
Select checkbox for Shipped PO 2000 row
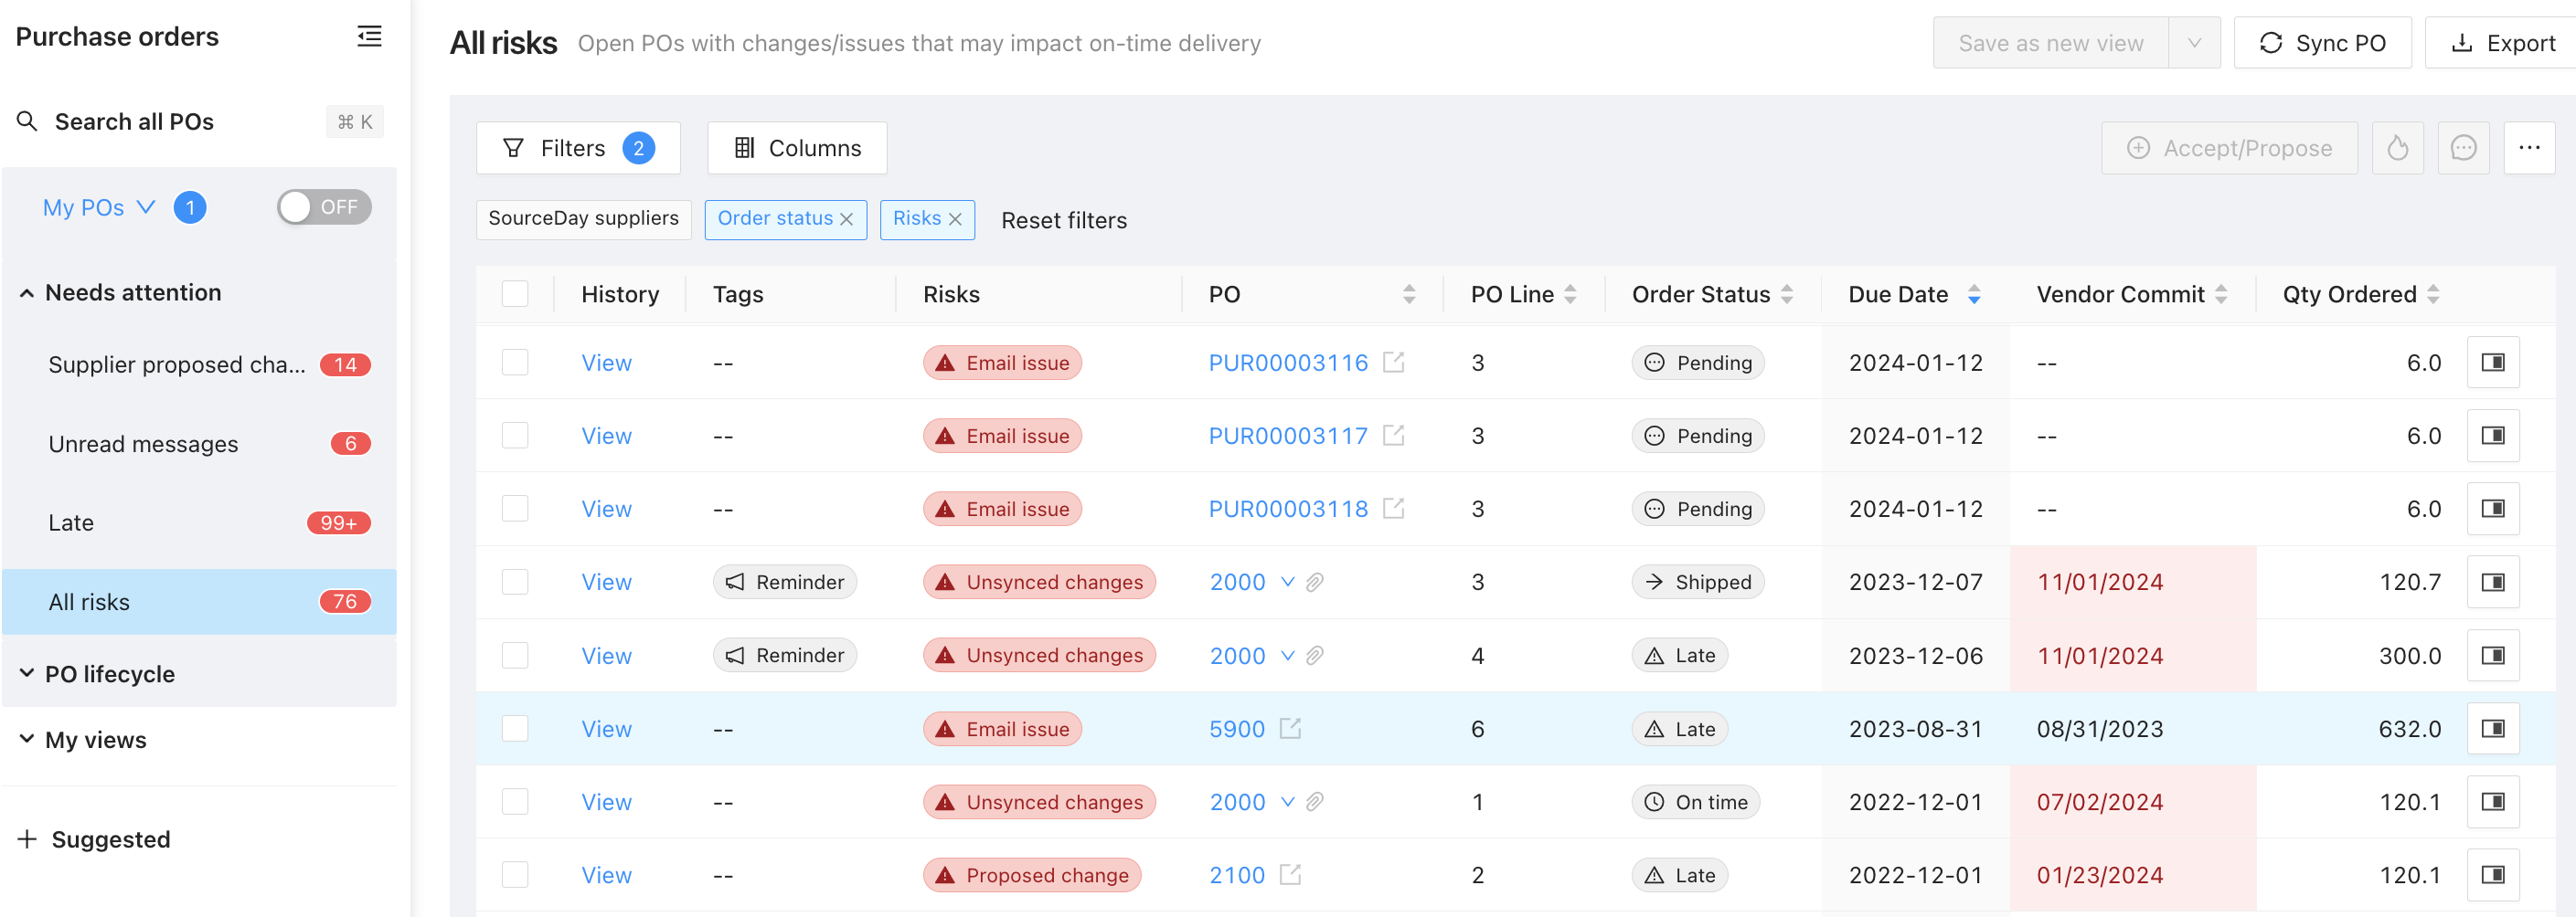point(515,582)
